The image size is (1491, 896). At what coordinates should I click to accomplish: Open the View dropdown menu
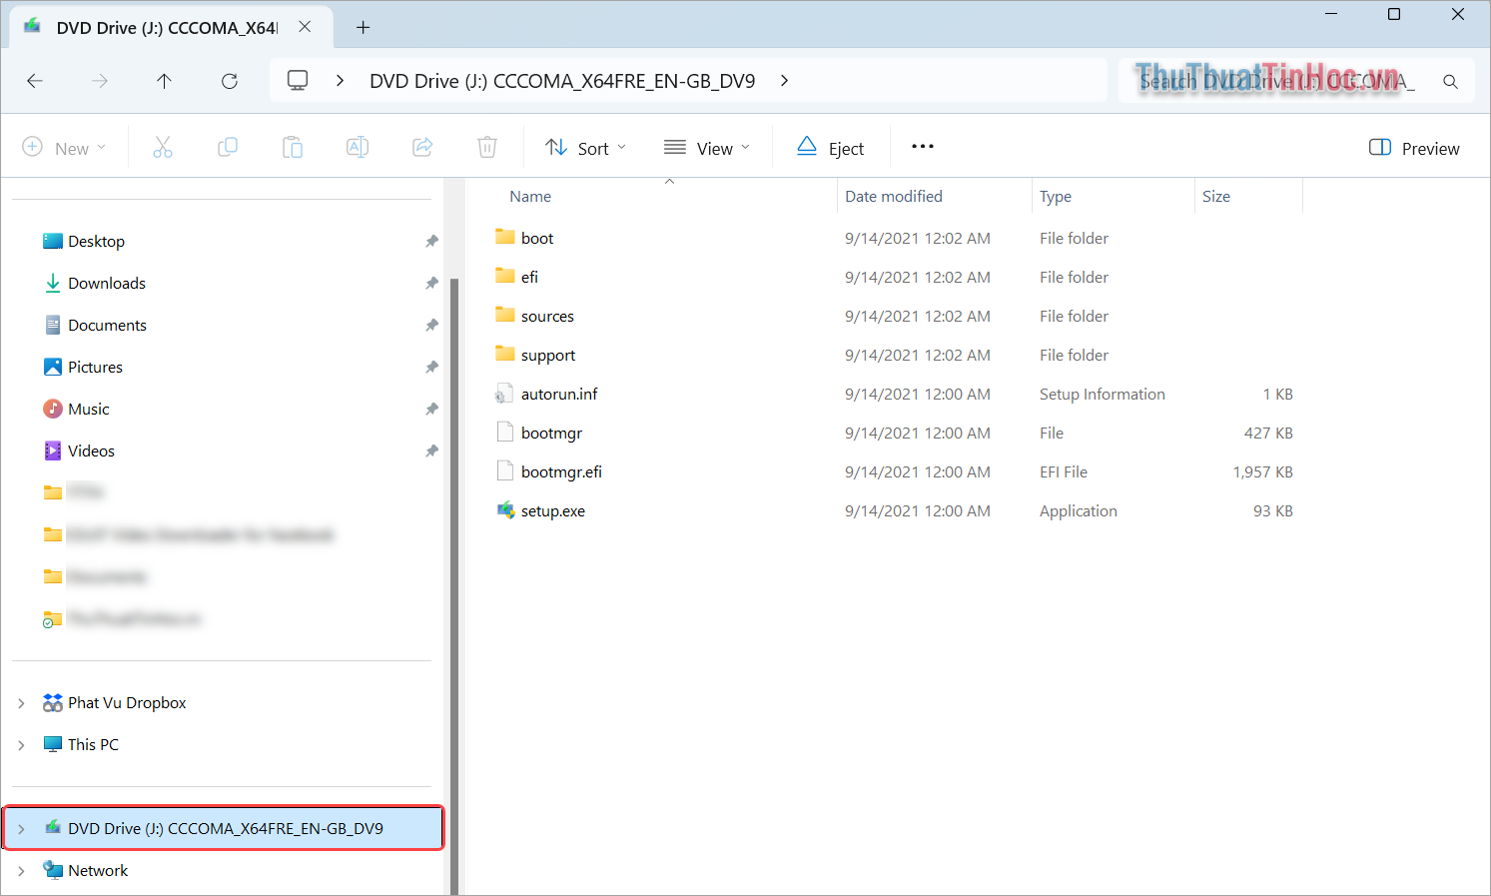[707, 148]
